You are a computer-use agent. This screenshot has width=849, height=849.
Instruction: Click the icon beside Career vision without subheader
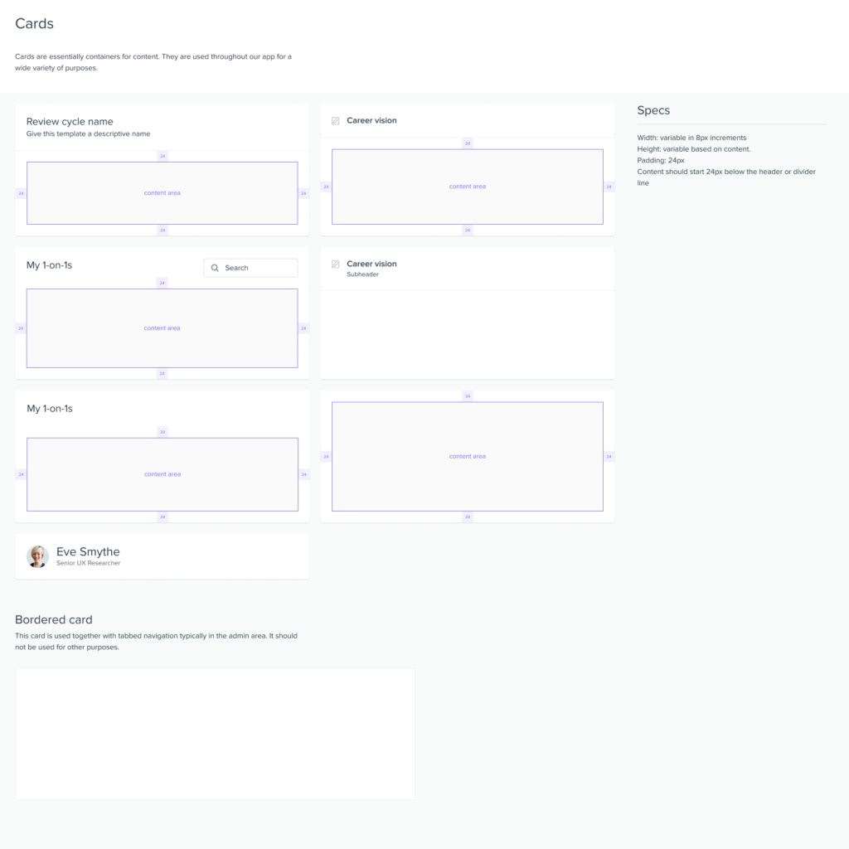(x=336, y=121)
